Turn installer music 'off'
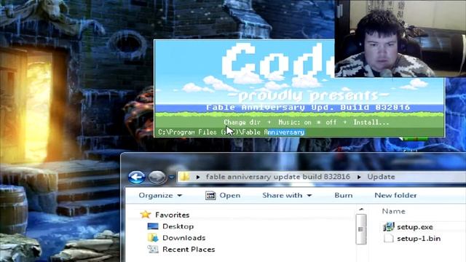466x262 pixels. point(331,122)
